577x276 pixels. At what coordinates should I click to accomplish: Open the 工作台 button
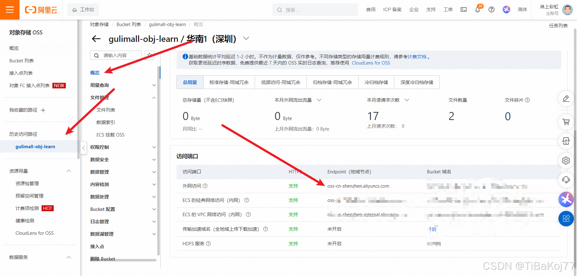(x=83, y=10)
